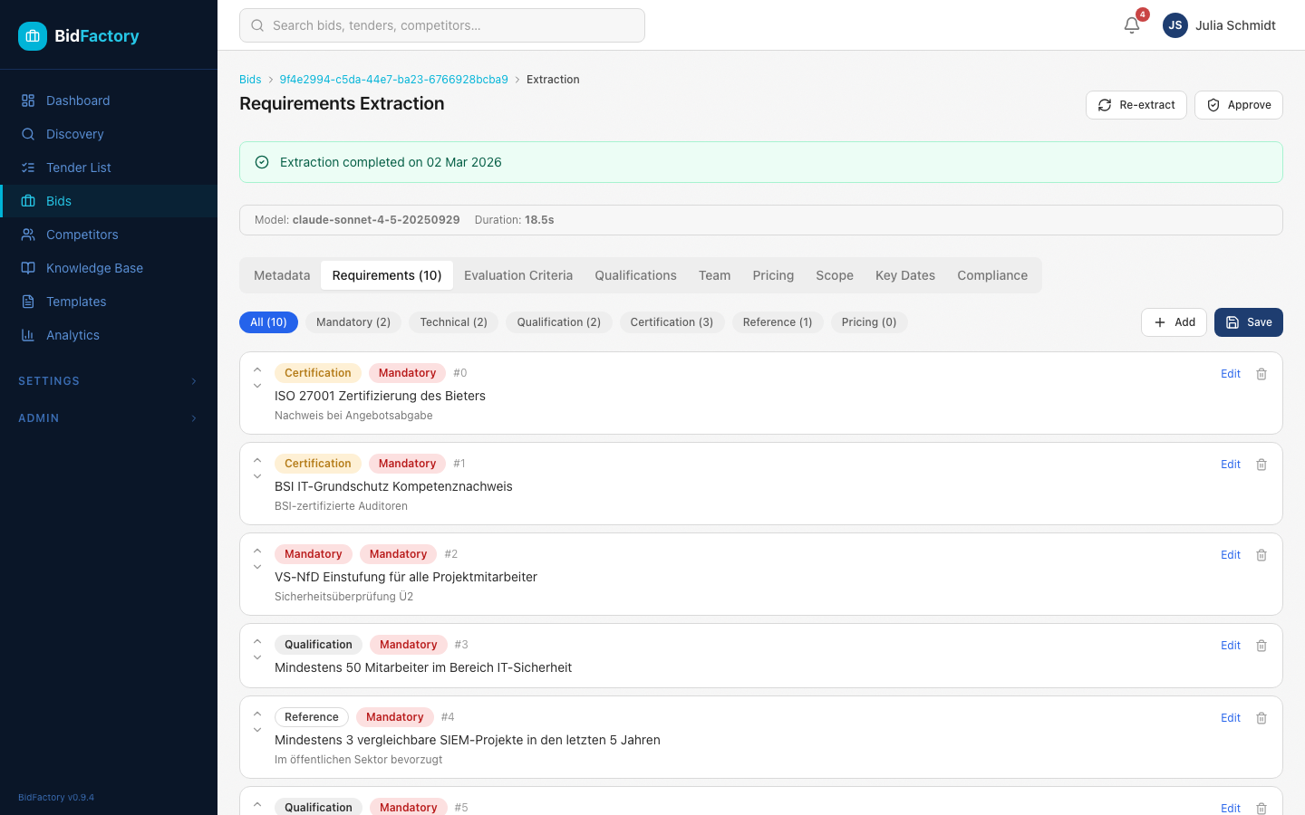The image size is (1305, 815).
Task: Move Mindestens 50 Mitarbeiter requirement down
Action: point(257,657)
